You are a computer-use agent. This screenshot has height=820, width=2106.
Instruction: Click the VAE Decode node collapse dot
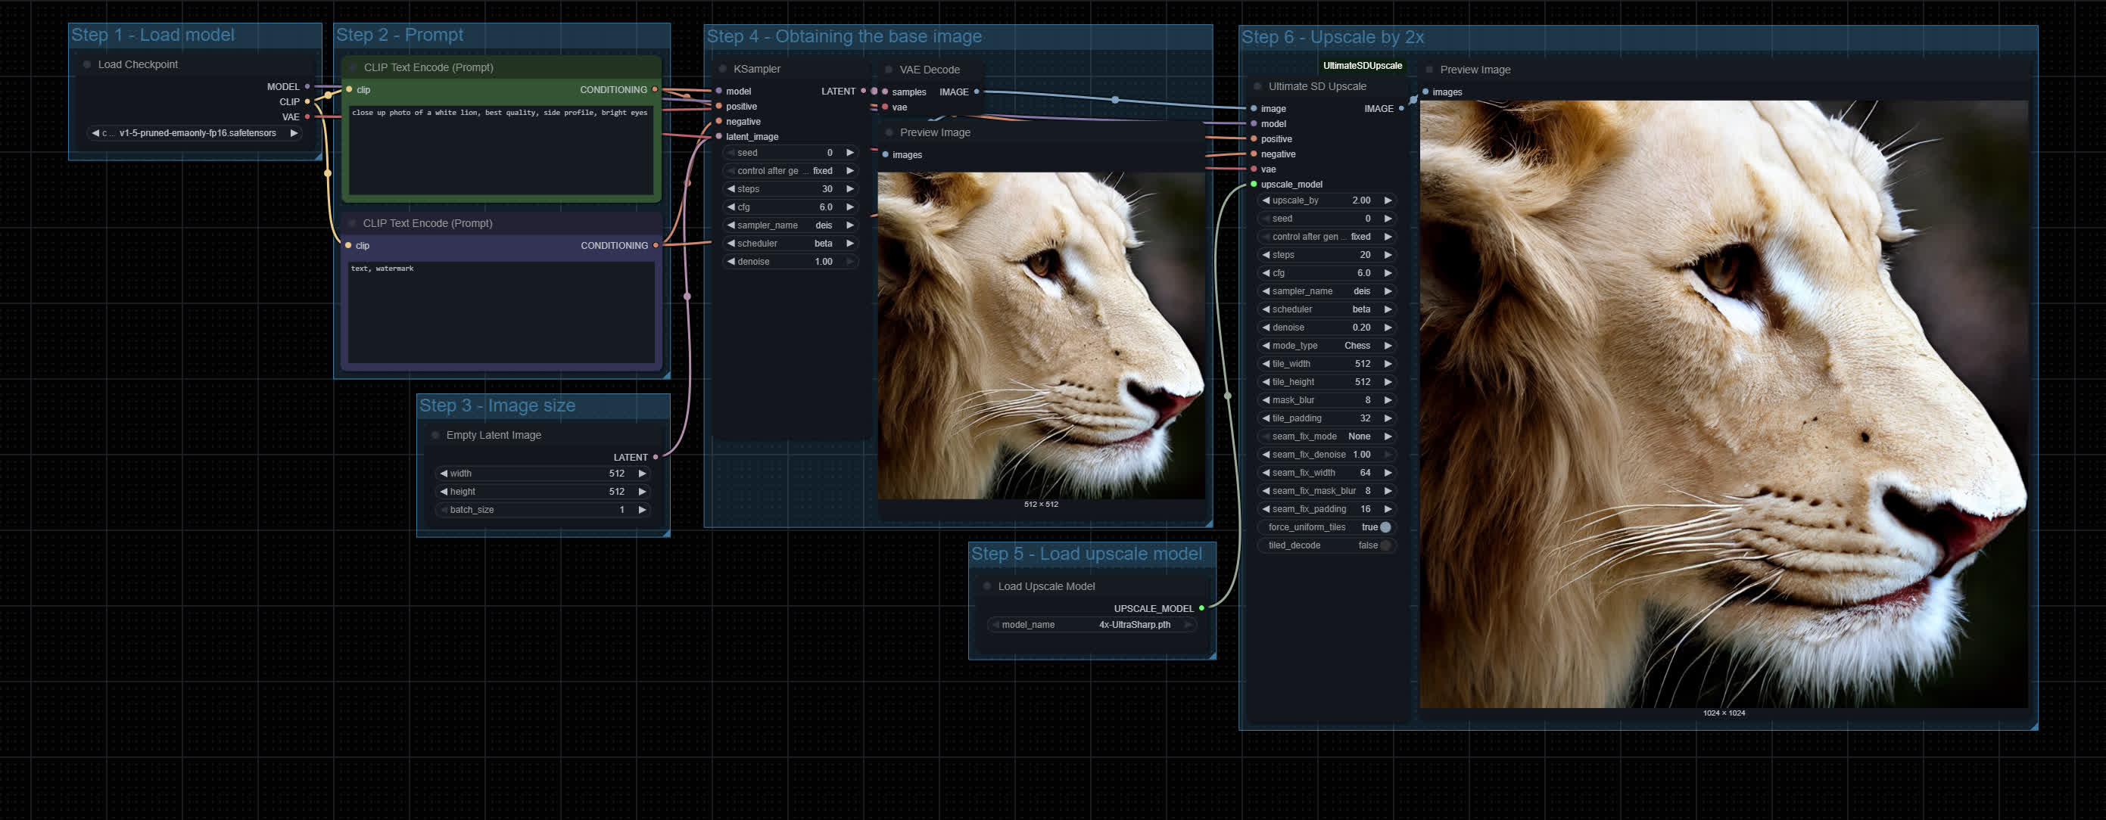[x=889, y=70]
